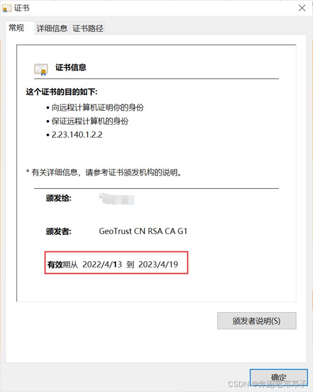Click 保证远程计算机的身份 purpose line

pyautogui.click(x=90, y=121)
